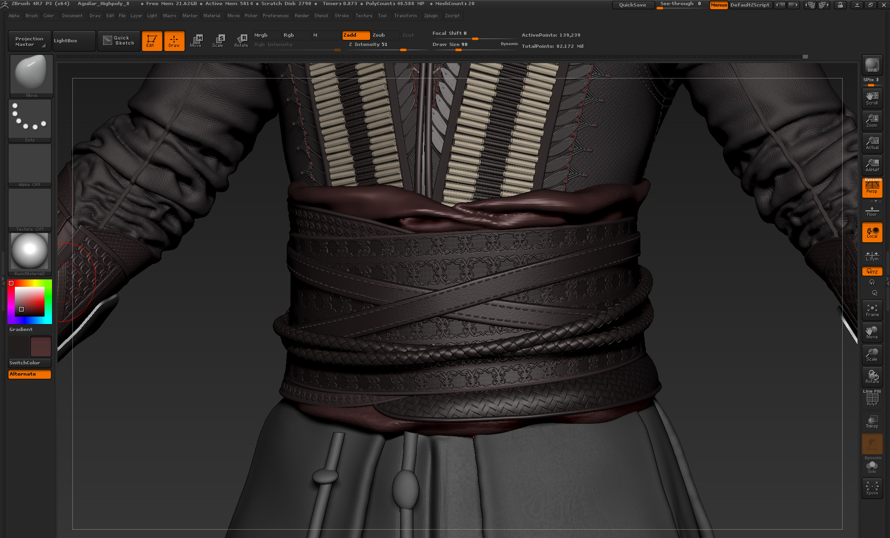Image resolution: width=890 pixels, height=538 pixels.
Task: Click the right shelf Rotate view button
Action: pyautogui.click(x=872, y=377)
